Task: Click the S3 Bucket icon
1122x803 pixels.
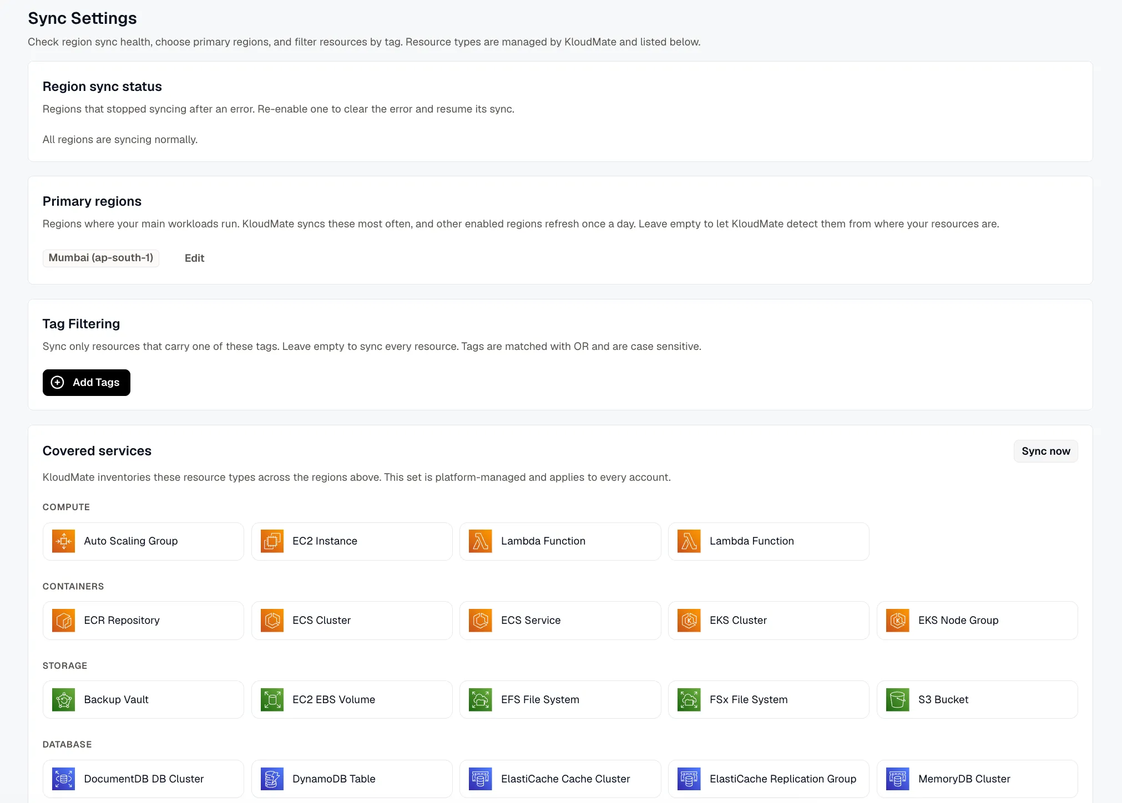Action: [898, 700]
